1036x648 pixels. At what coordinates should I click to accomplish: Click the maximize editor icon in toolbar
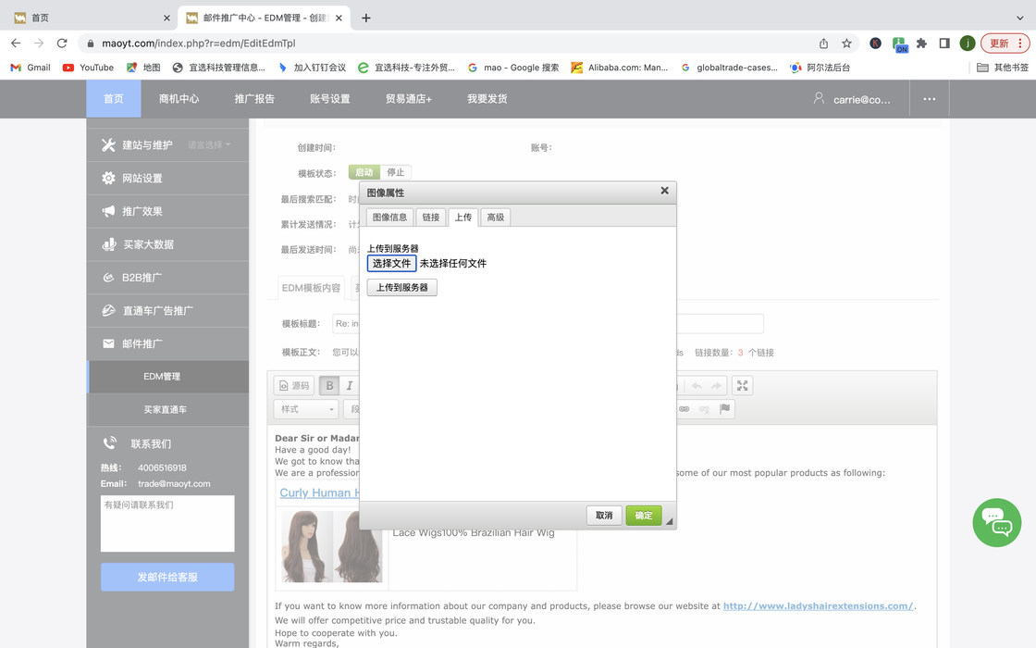click(x=742, y=386)
